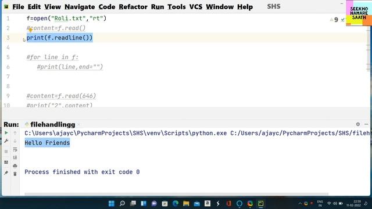Hide the Run panel with minus icon

tap(366, 124)
